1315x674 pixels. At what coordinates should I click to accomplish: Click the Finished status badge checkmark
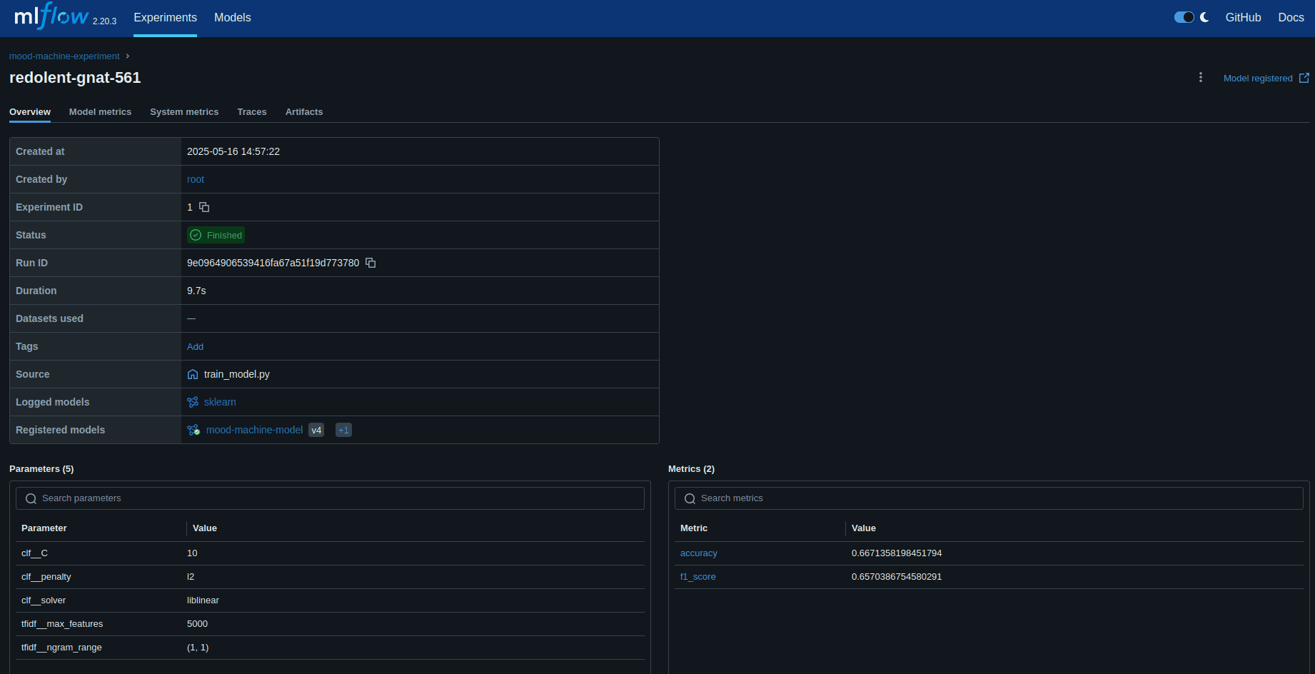(196, 235)
